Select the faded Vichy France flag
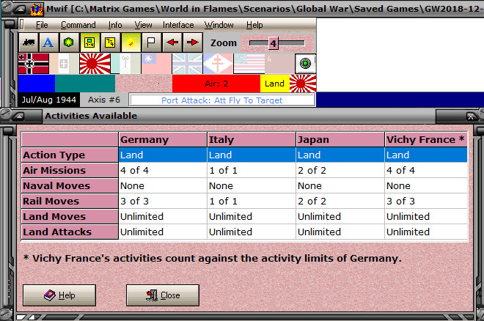The width and height of the screenshot is (484, 321). (x=125, y=64)
